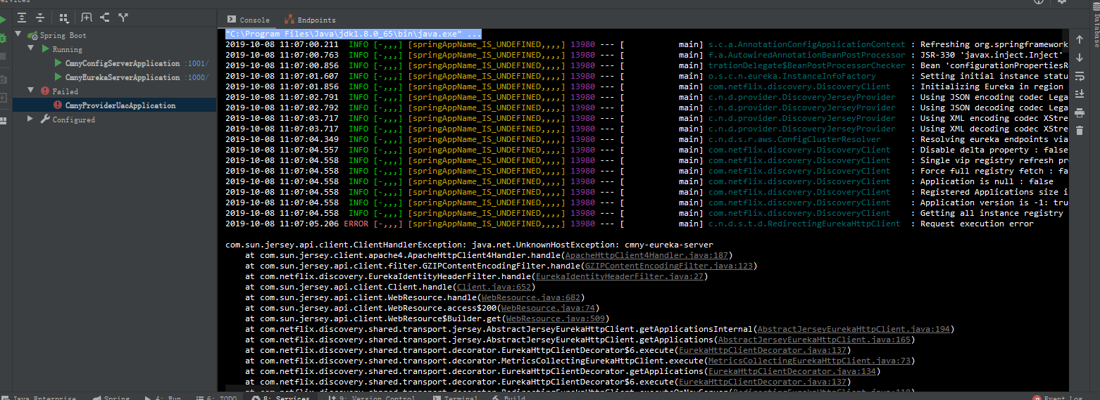Clear console with the trash icon
This screenshot has width=1100, height=400.
[x=1080, y=129]
